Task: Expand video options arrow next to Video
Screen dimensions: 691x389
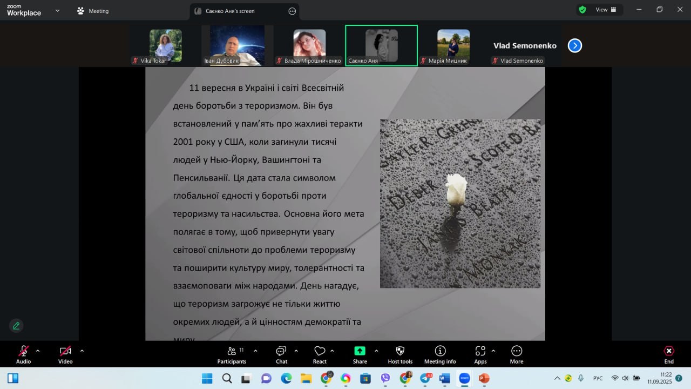Action: tap(82, 351)
